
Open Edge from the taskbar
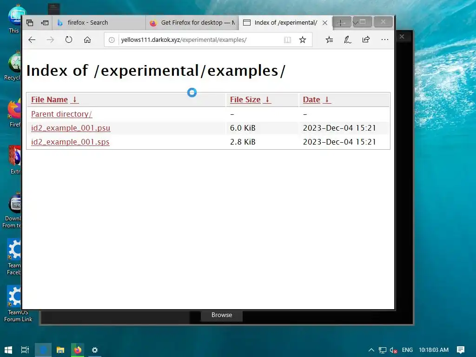pyautogui.click(x=43, y=350)
